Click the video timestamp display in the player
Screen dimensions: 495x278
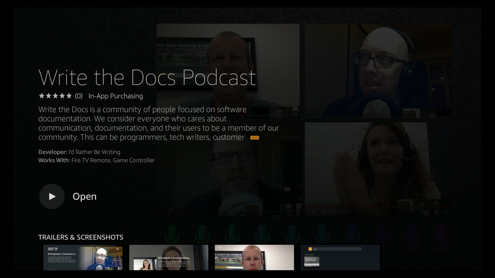[x=339, y=213]
